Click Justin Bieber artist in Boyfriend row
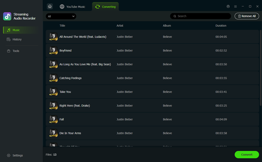This screenshot has height=162, width=262. (x=125, y=50)
